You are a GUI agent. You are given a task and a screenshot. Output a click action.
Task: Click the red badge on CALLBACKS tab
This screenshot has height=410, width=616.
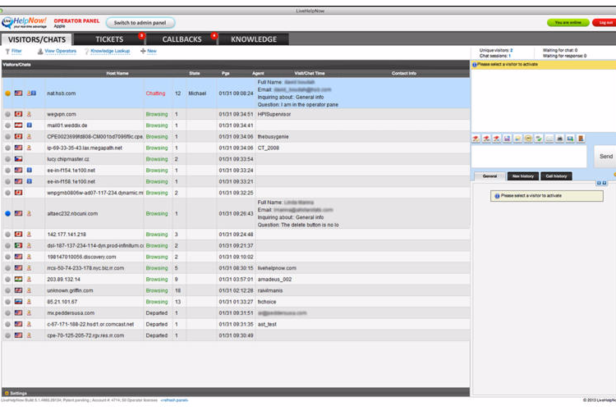214,36
